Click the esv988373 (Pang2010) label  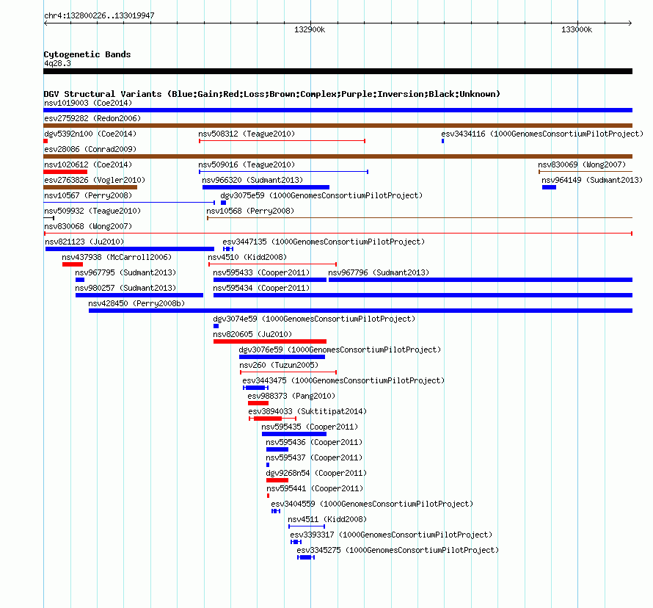[291, 396]
